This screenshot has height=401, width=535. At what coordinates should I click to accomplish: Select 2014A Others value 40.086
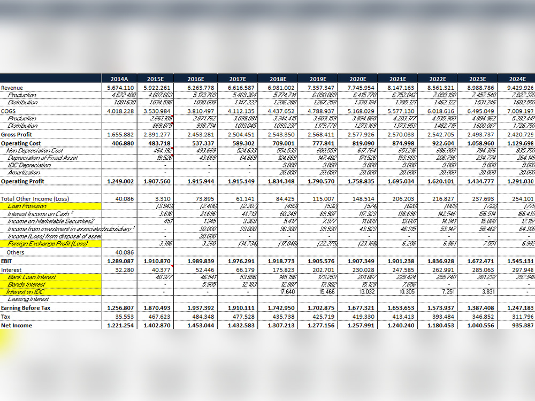coord(125,252)
